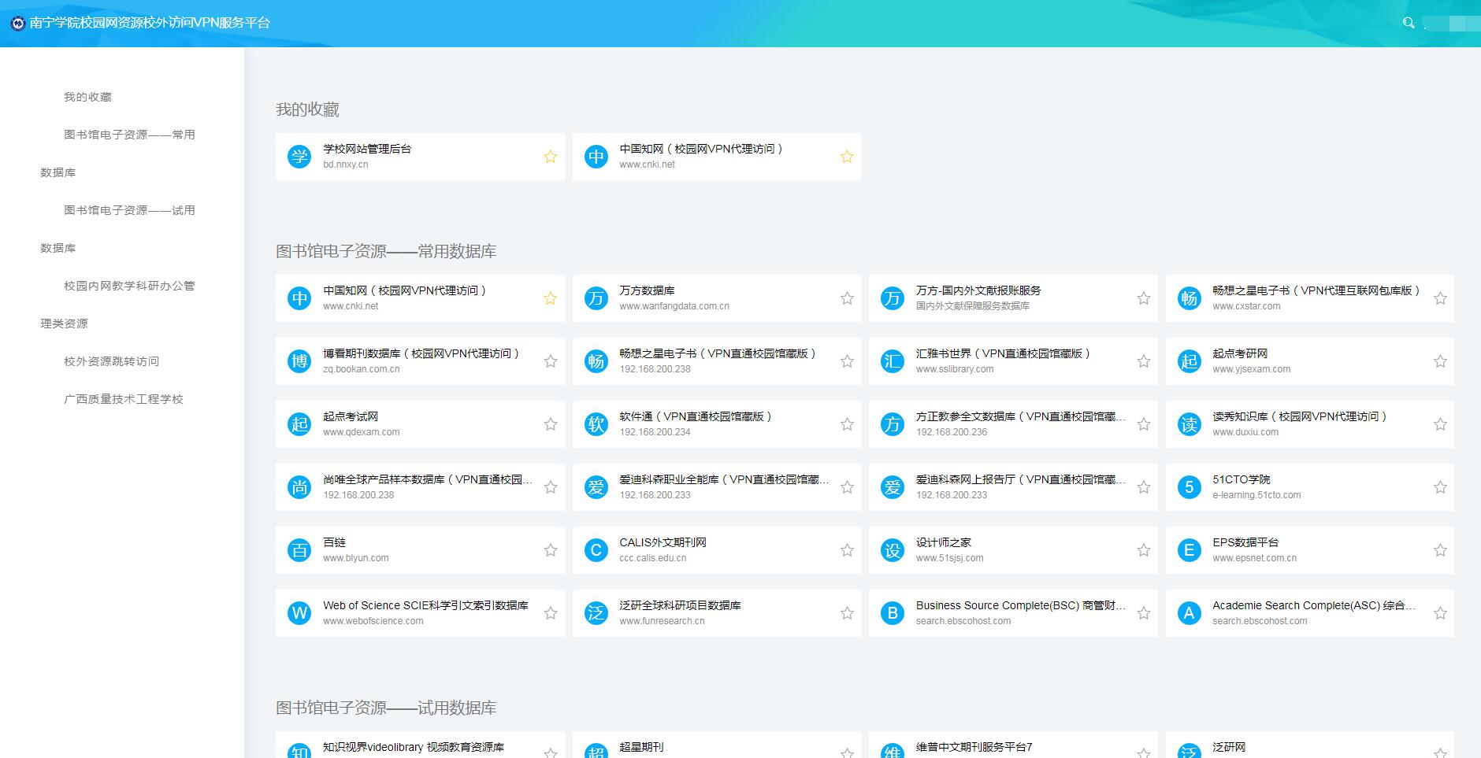Viewport: 1481px width, 758px height.
Task: Click the CALIS外文期刊网 C icon
Action: coord(596,550)
